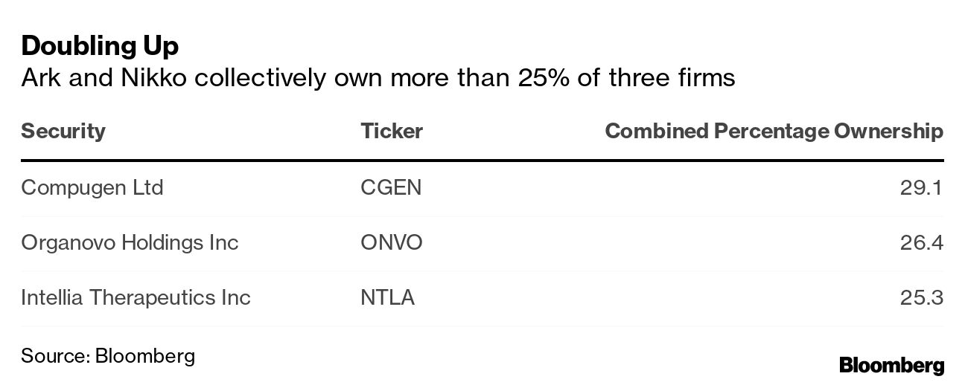
Task: Click the "Doubling Up" chart title
Action: point(100,46)
